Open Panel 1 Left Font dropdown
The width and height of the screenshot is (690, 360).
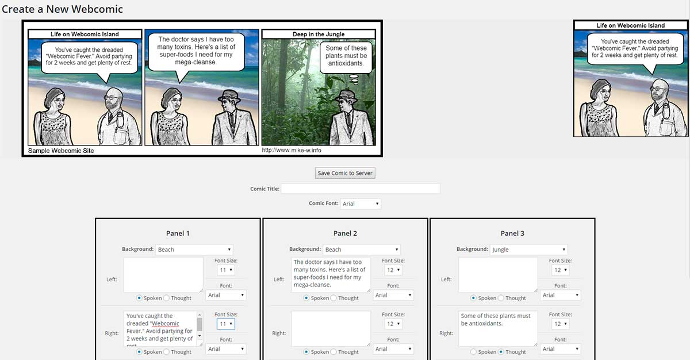click(x=225, y=295)
